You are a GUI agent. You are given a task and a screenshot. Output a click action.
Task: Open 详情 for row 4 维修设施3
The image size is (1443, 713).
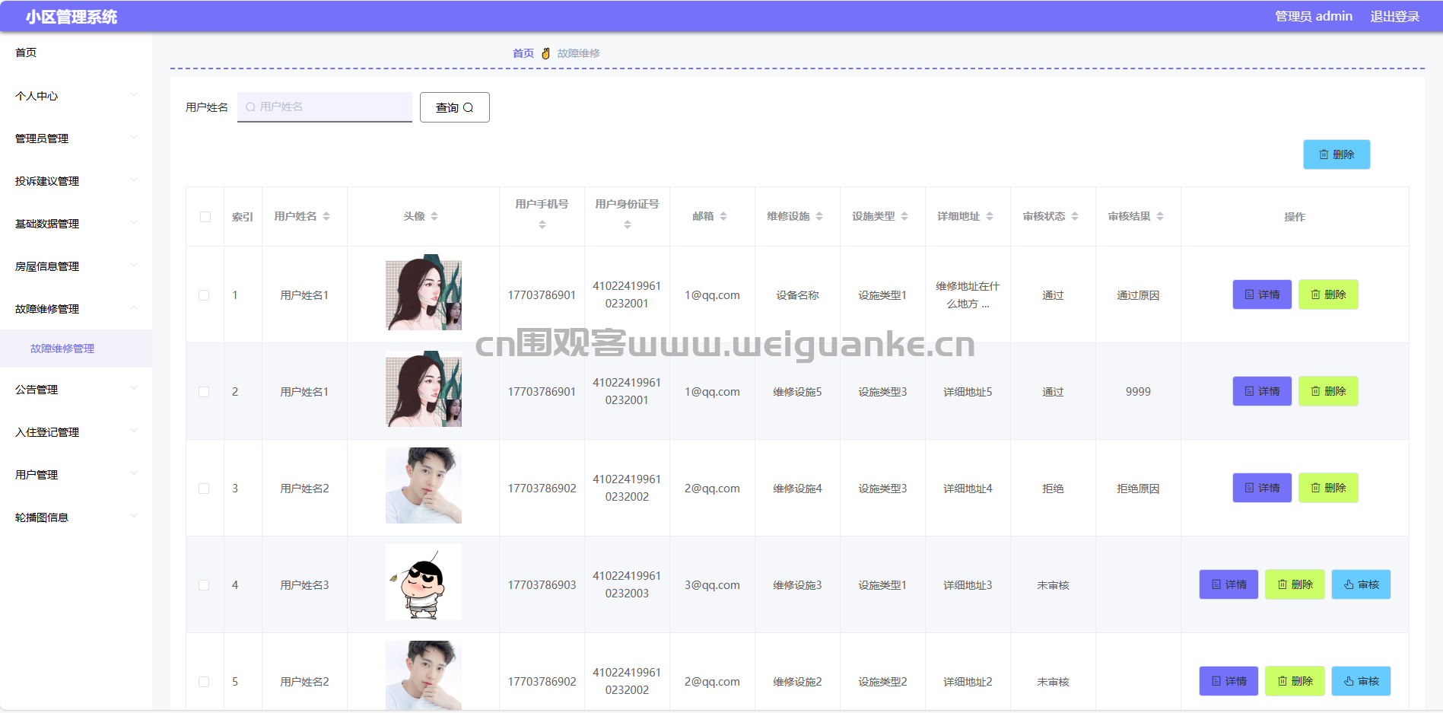(1228, 584)
